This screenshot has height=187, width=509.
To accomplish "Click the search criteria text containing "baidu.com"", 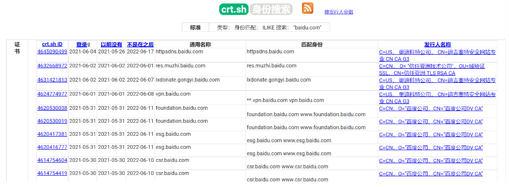I will click(x=269, y=27).
